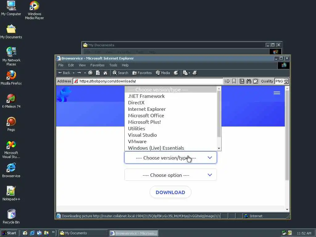Open the Favorites menu
The width and height of the screenshot is (316, 237).
pos(97,65)
